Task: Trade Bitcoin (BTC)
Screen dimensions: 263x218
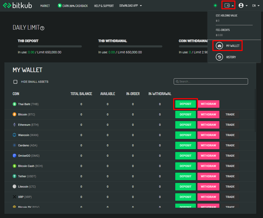Action: [230, 114]
